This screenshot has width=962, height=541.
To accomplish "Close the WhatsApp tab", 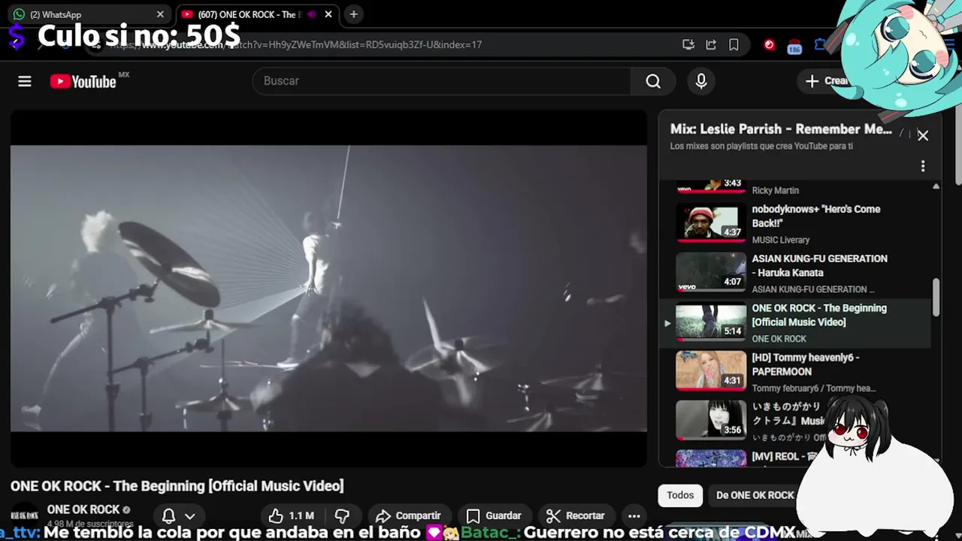I will click(160, 14).
